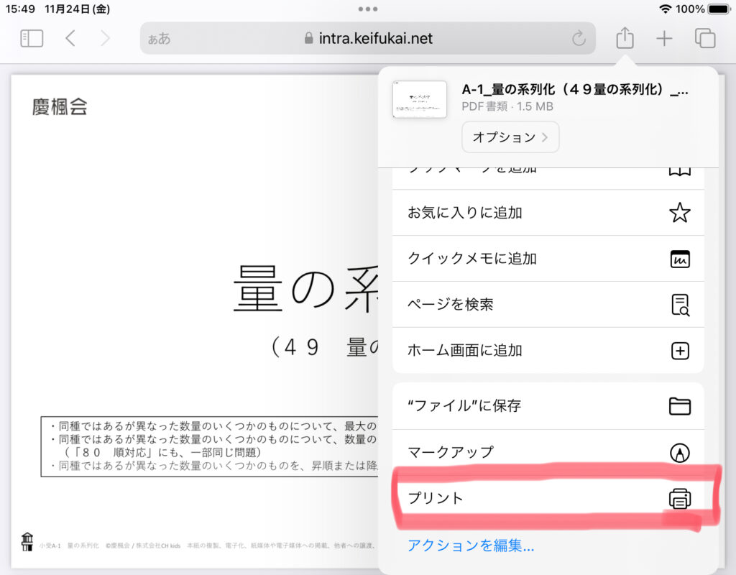Tap the プリント print option
This screenshot has height=575, width=736.
pyautogui.click(x=436, y=498)
